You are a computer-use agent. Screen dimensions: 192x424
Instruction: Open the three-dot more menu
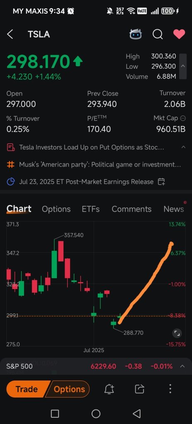click(x=170, y=389)
